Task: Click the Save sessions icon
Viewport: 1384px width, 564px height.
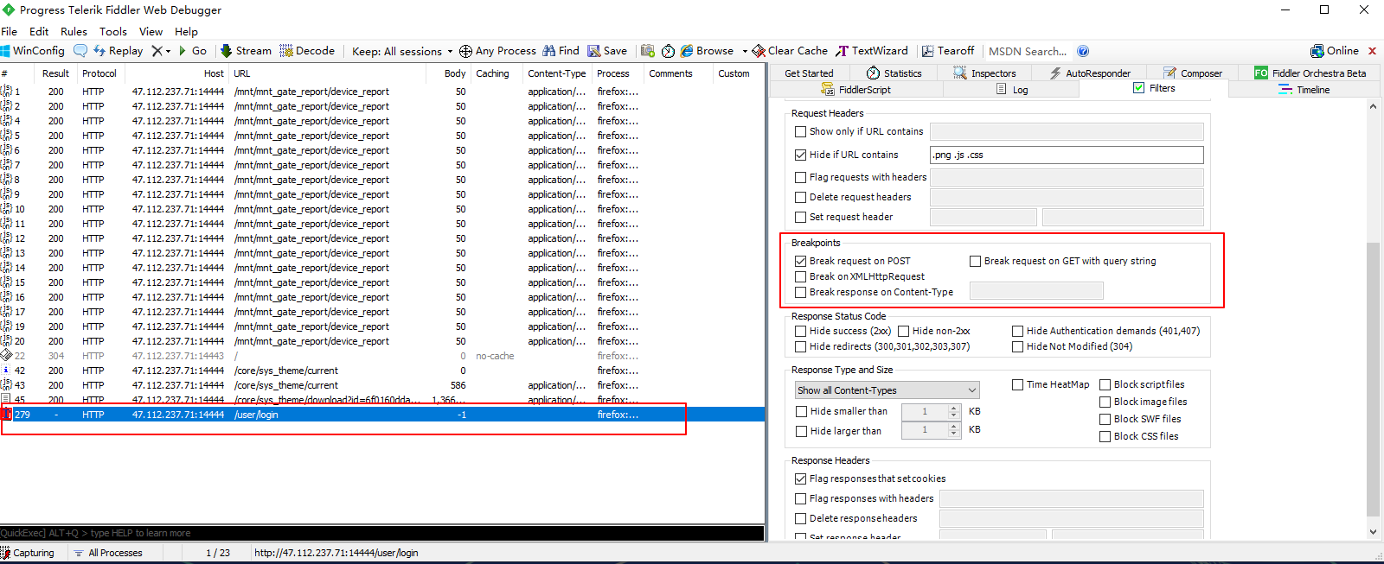Action: point(593,51)
